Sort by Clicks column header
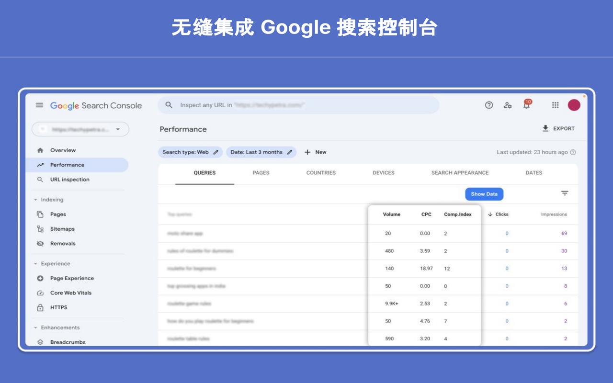This screenshot has height=383, width=613. pos(498,214)
